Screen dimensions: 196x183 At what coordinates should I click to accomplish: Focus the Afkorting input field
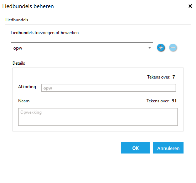pos(109,88)
